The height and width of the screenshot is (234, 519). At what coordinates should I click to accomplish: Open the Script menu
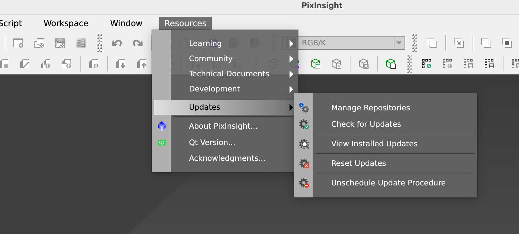coord(10,23)
